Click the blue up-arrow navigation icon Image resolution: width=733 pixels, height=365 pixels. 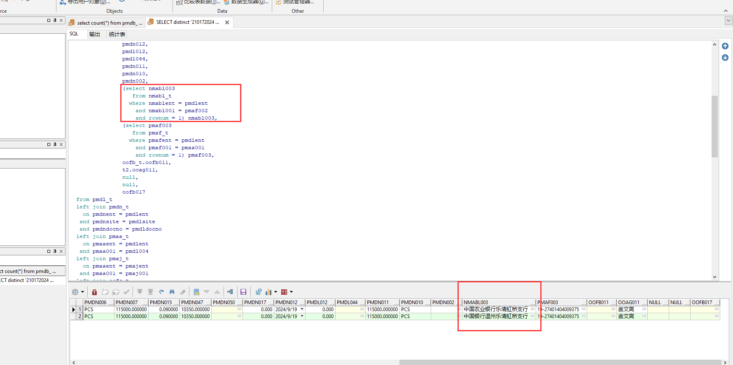[725, 46]
